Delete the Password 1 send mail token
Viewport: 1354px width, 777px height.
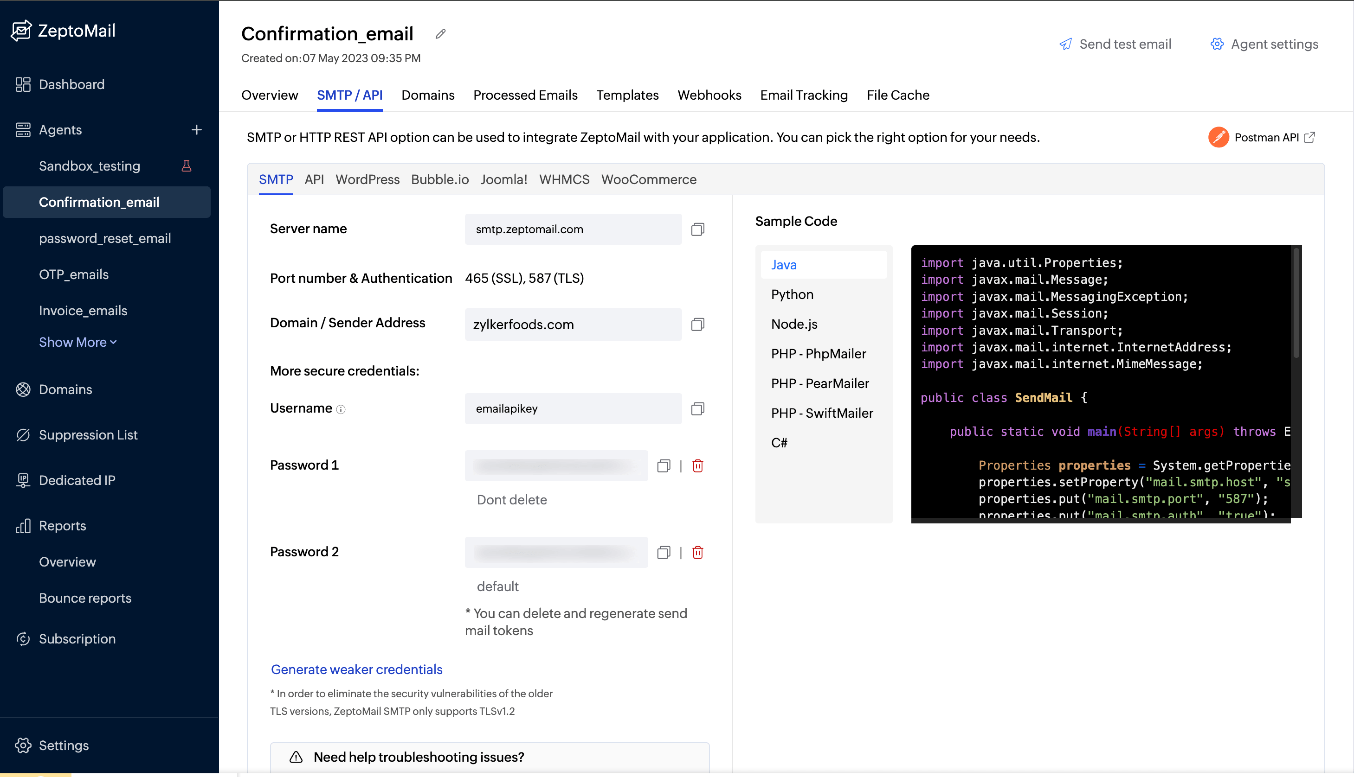(x=697, y=465)
